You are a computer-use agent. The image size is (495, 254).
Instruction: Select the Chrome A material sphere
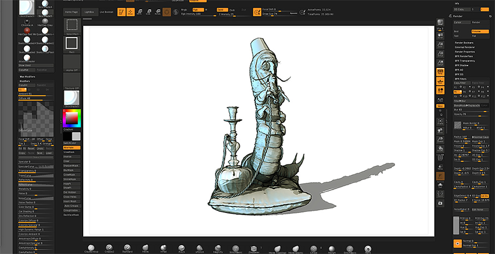coord(27,21)
